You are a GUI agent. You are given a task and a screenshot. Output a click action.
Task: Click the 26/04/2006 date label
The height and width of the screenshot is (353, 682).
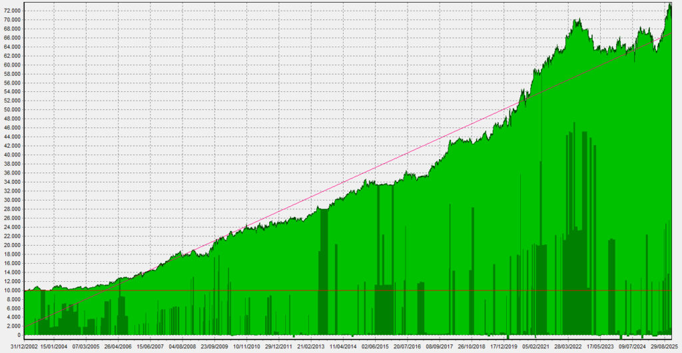coord(118,347)
